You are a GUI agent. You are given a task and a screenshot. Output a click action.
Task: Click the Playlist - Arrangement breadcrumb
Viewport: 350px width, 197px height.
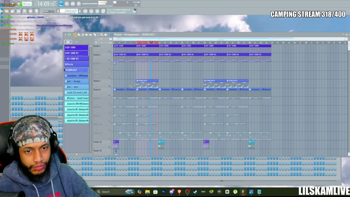126,35
